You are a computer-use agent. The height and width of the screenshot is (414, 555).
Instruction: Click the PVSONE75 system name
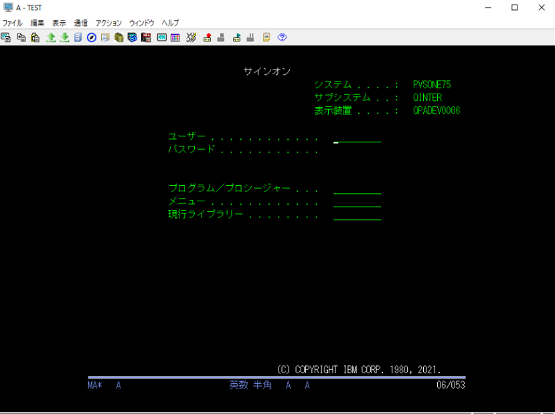(432, 84)
